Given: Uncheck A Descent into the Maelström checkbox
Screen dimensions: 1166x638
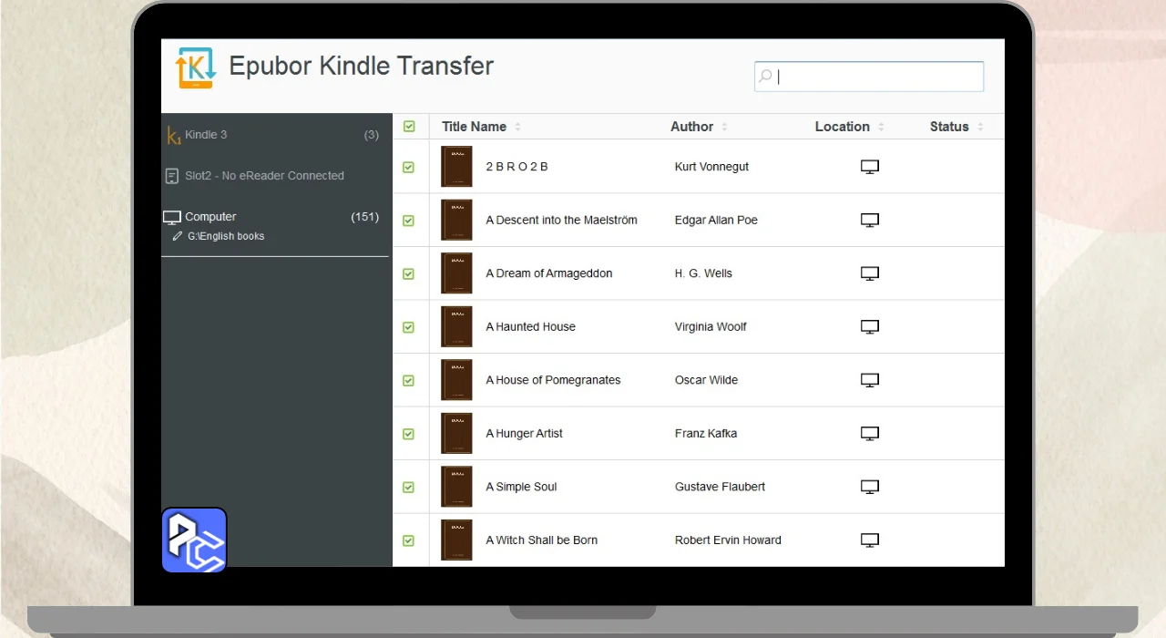Looking at the screenshot, I should (408, 221).
